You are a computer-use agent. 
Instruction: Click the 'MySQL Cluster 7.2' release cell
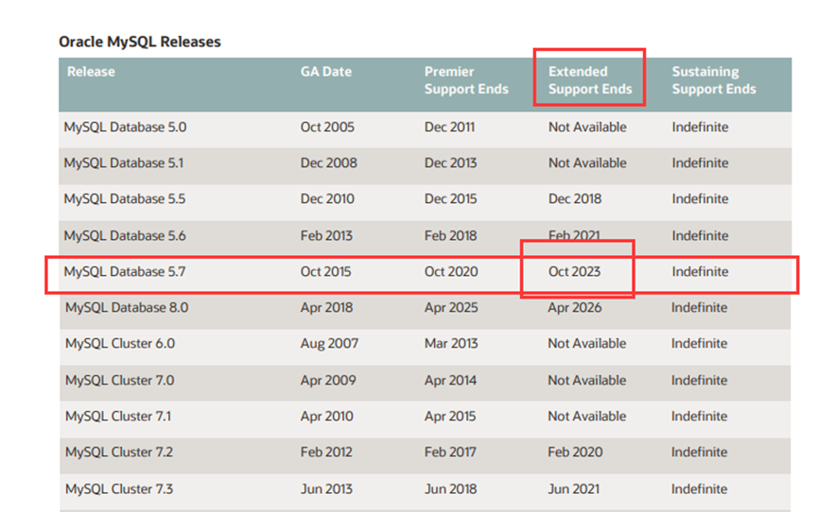click(x=119, y=452)
